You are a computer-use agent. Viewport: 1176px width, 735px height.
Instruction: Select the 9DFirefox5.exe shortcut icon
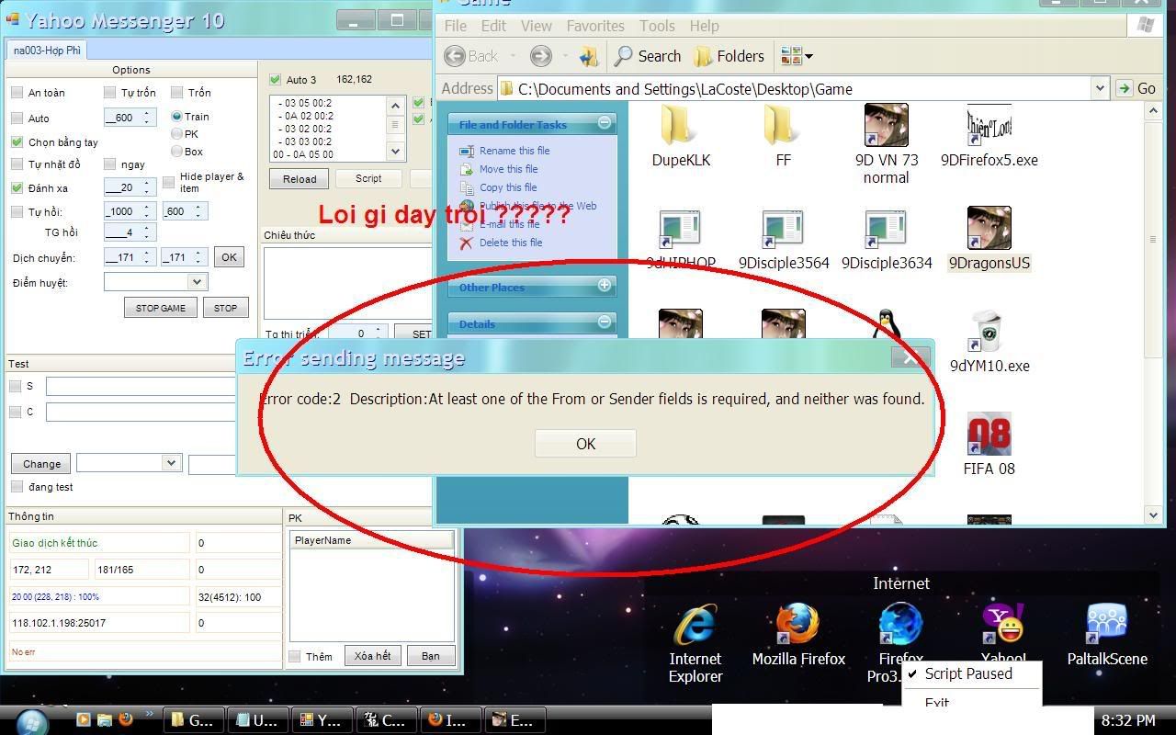click(x=989, y=125)
